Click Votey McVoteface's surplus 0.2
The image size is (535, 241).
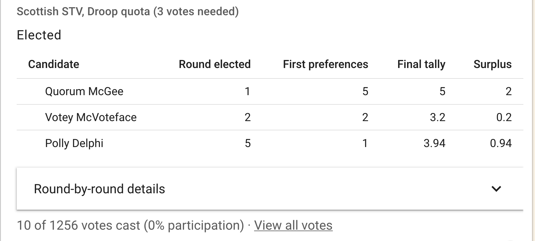[504, 117]
